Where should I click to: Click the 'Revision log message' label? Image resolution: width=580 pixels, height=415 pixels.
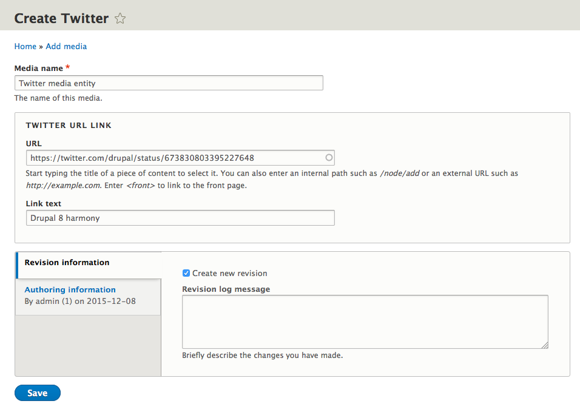click(226, 289)
